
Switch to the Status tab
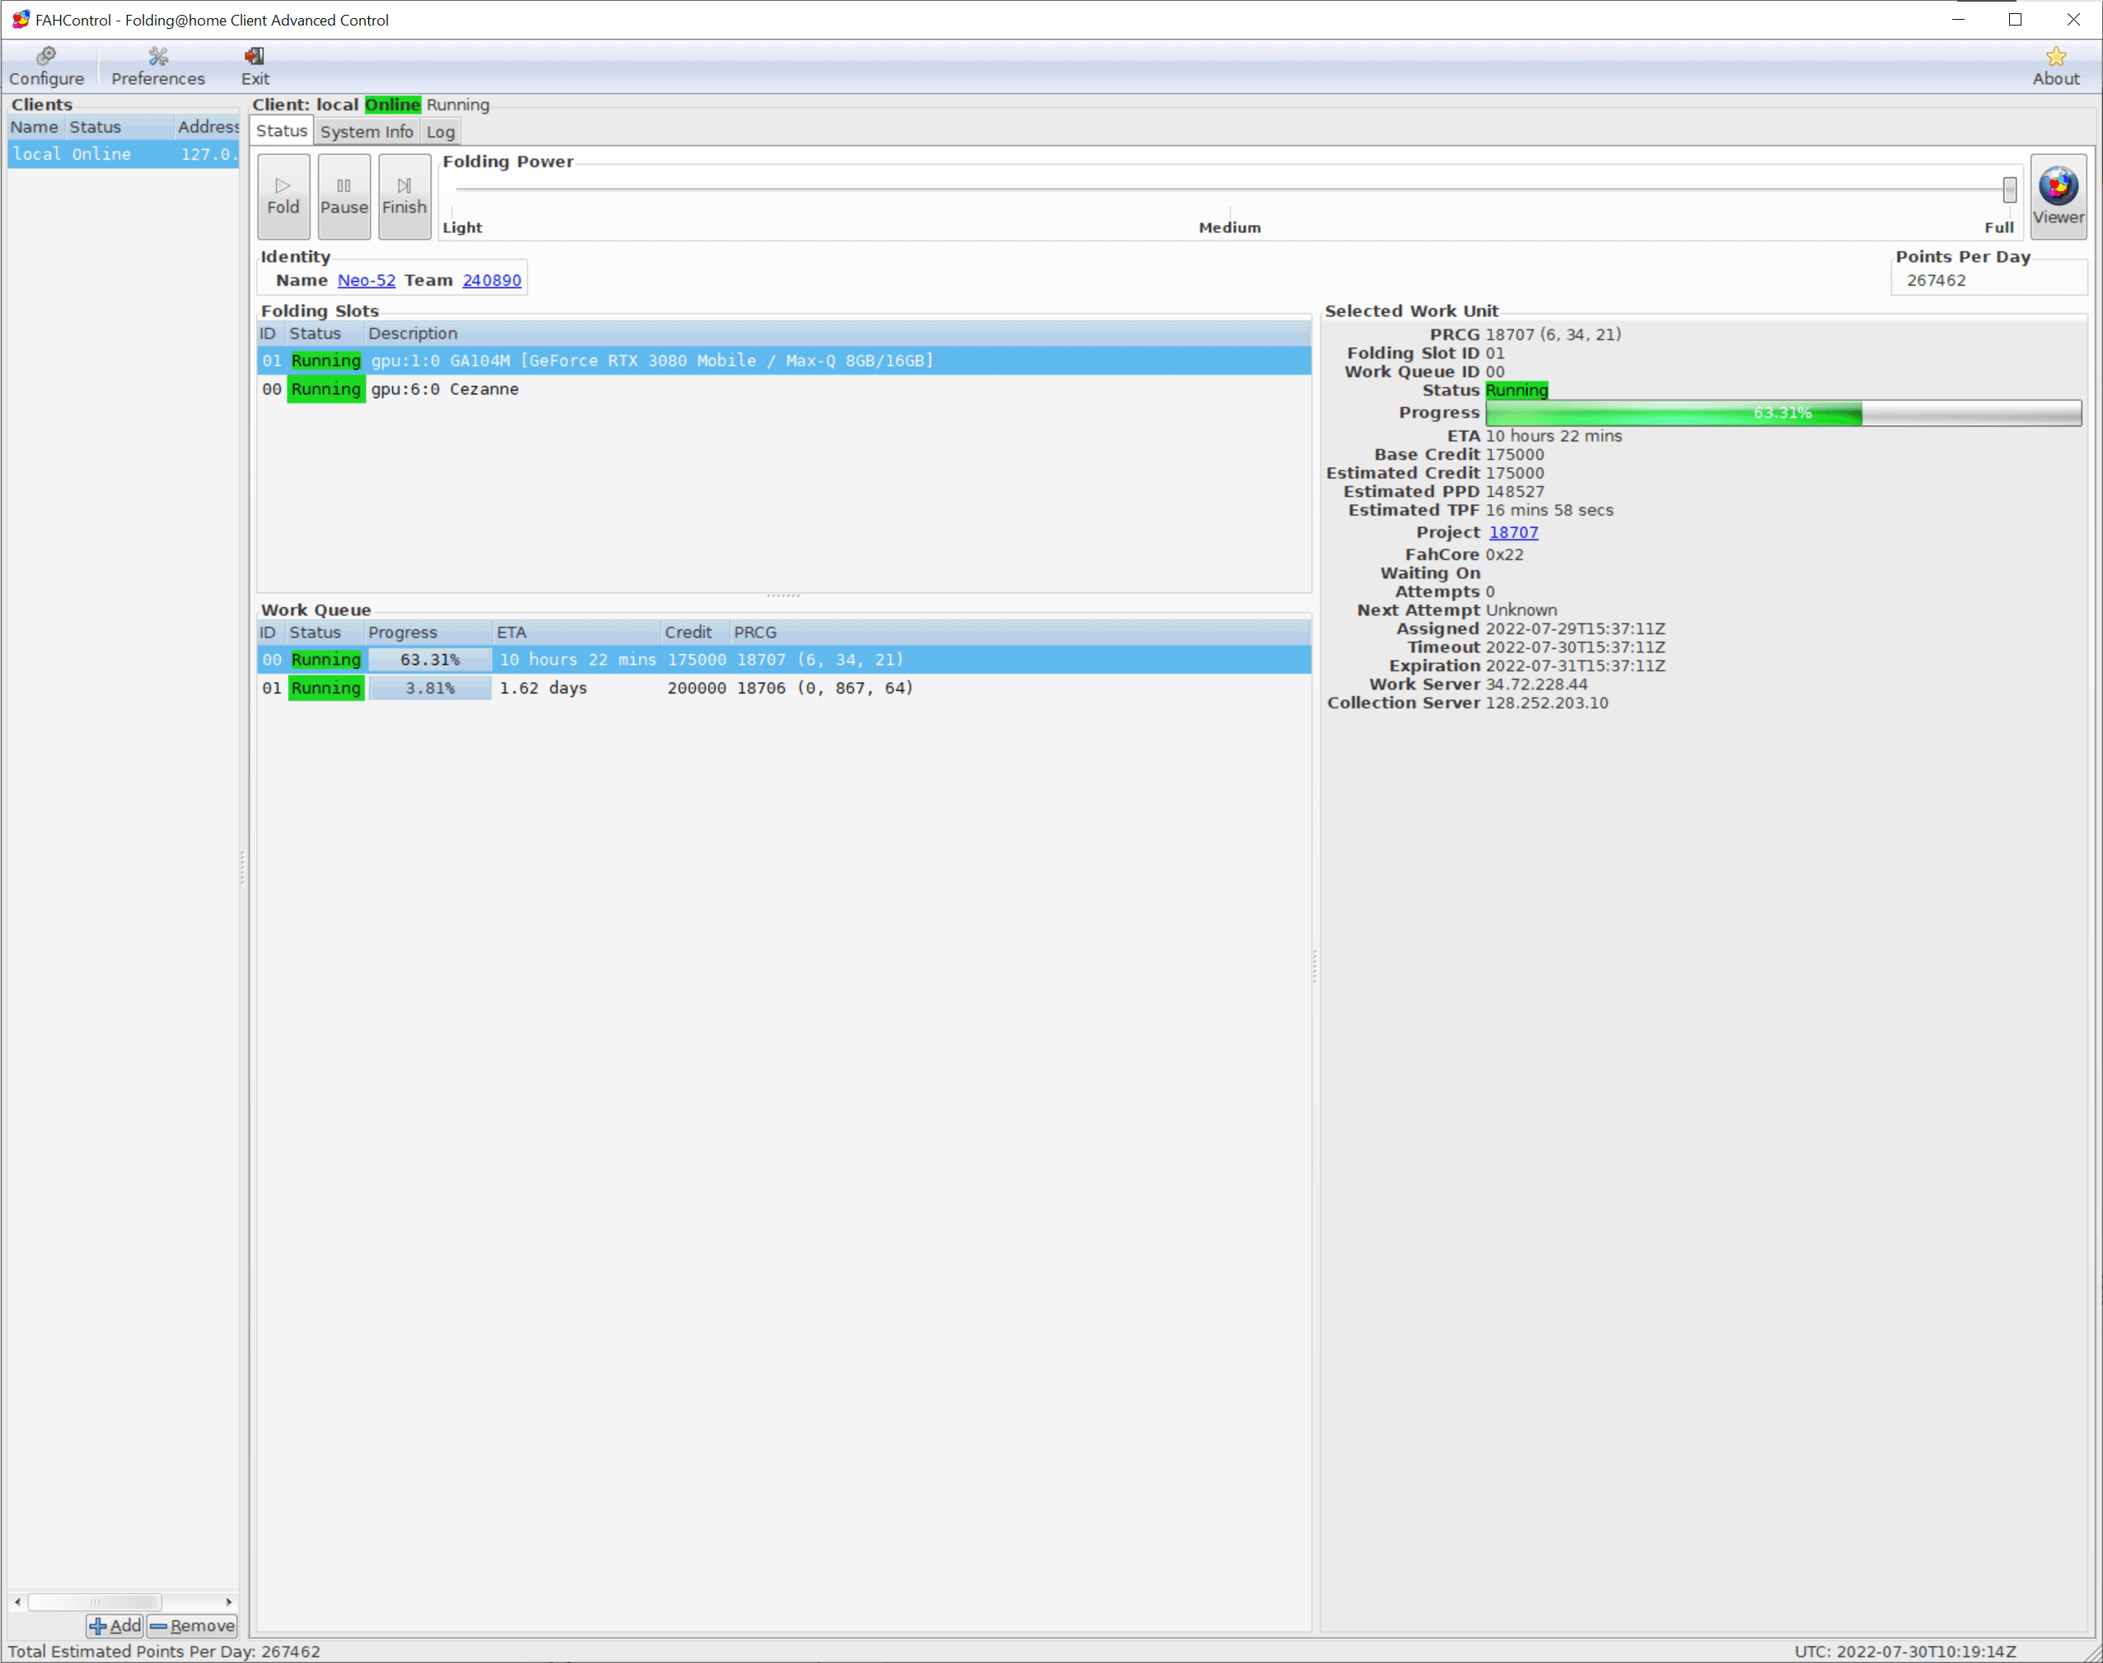pyautogui.click(x=282, y=130)
